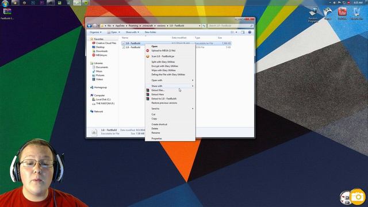Screen dimensions: 368x207
Task: Choose Rename in context menu
Action: click(170, 133)
